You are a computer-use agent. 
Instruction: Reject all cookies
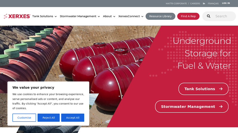pyautogui.click(x=48, y=118)
